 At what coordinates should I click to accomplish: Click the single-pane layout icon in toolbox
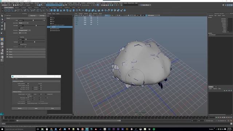pyautogui.click(x=2, y=44)
